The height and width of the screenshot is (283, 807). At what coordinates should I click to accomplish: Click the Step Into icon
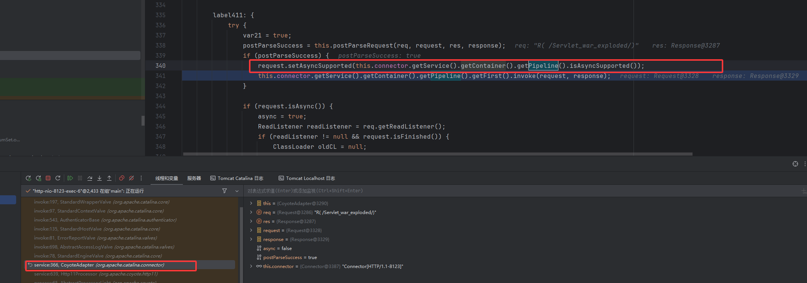100,178
